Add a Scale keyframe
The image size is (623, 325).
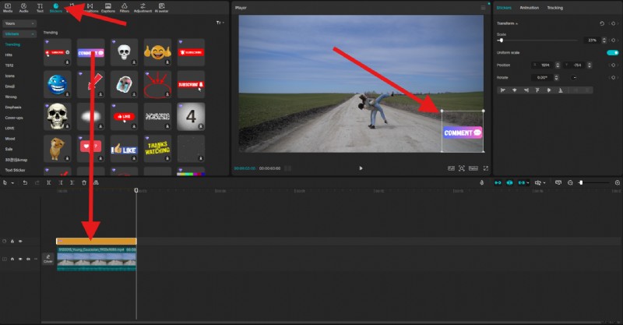[x=613, y=41]
